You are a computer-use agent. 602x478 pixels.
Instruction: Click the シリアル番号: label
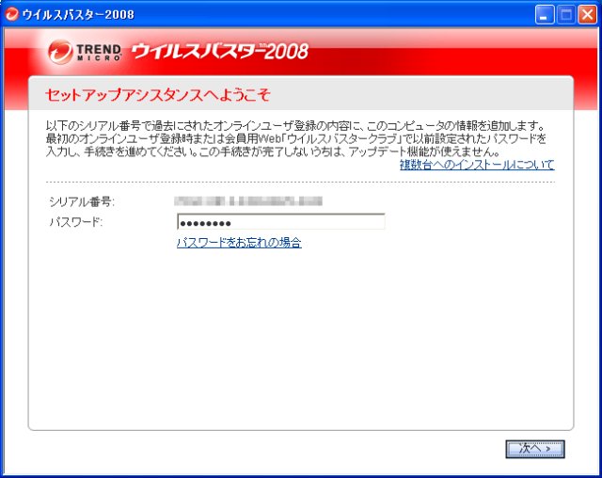[x=82, y=201]
